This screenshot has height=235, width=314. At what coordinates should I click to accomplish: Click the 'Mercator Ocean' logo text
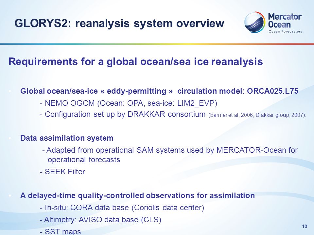(x=285, y=21)
